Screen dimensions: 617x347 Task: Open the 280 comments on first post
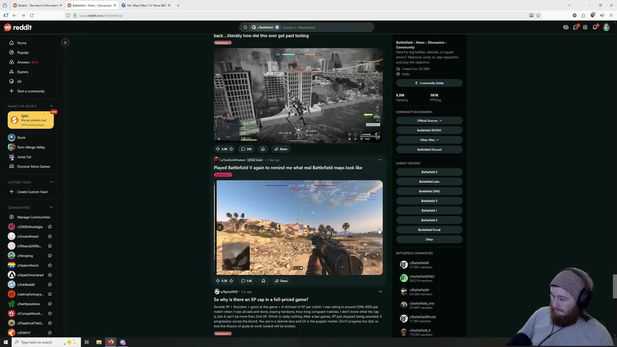click(x=246, y=149)
